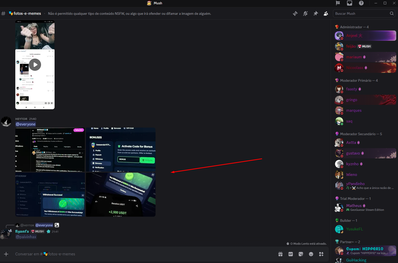The width and height of the screenshot is (398, 263).
Task: Click the MUSH tag beside feijão
Action: click(364, 46)
